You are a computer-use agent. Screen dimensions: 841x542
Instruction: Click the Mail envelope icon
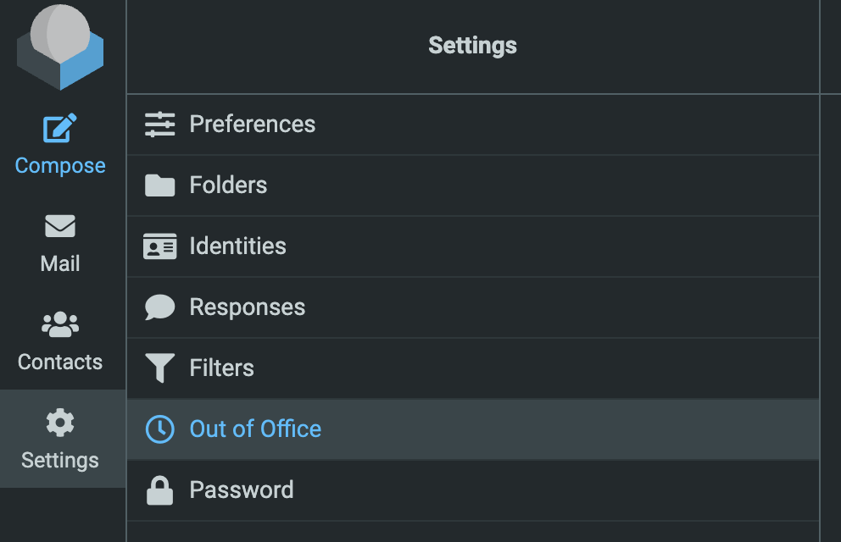tap(60, 227)
